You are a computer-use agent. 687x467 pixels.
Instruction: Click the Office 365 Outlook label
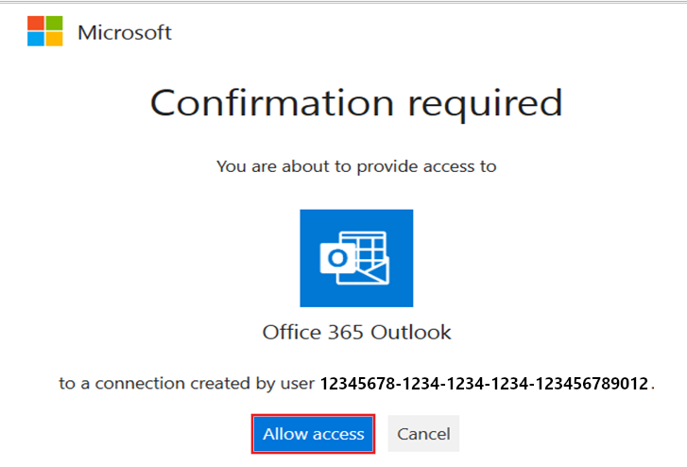pos(356,333)
